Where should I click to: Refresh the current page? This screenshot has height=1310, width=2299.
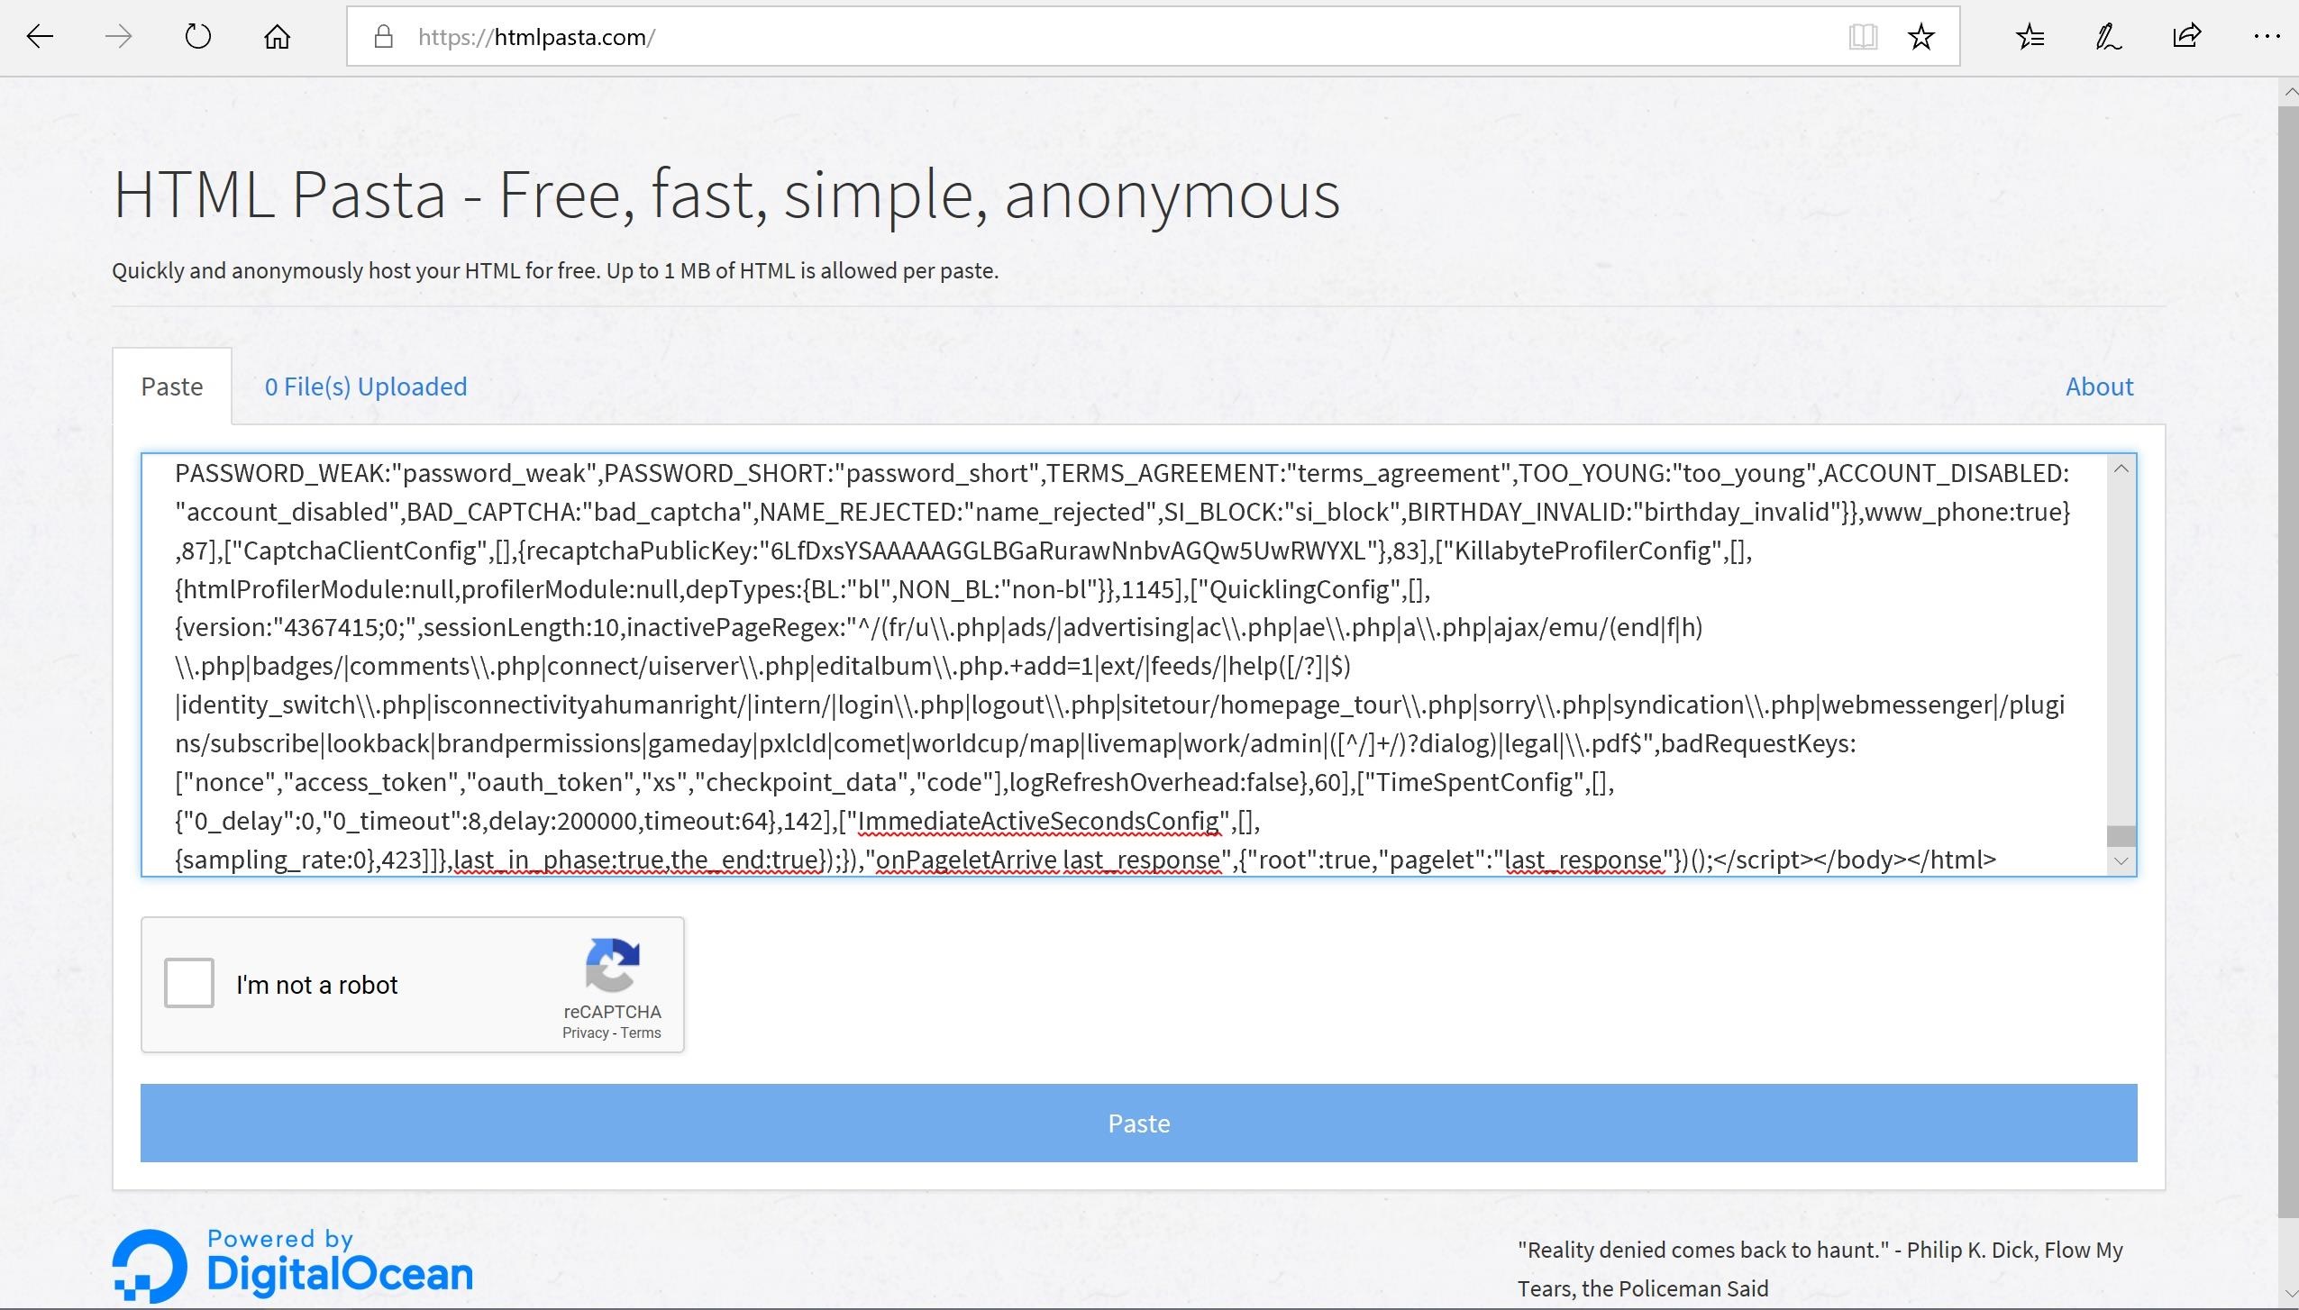point(197,37)
